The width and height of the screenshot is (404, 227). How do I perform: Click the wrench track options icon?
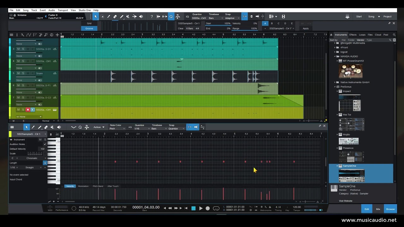click(23, 35)
